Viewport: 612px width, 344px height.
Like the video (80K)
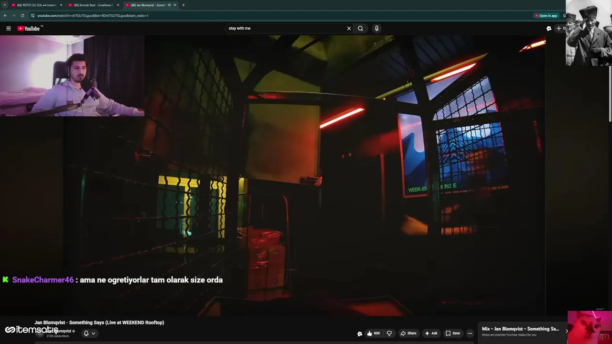pos(374,333)
